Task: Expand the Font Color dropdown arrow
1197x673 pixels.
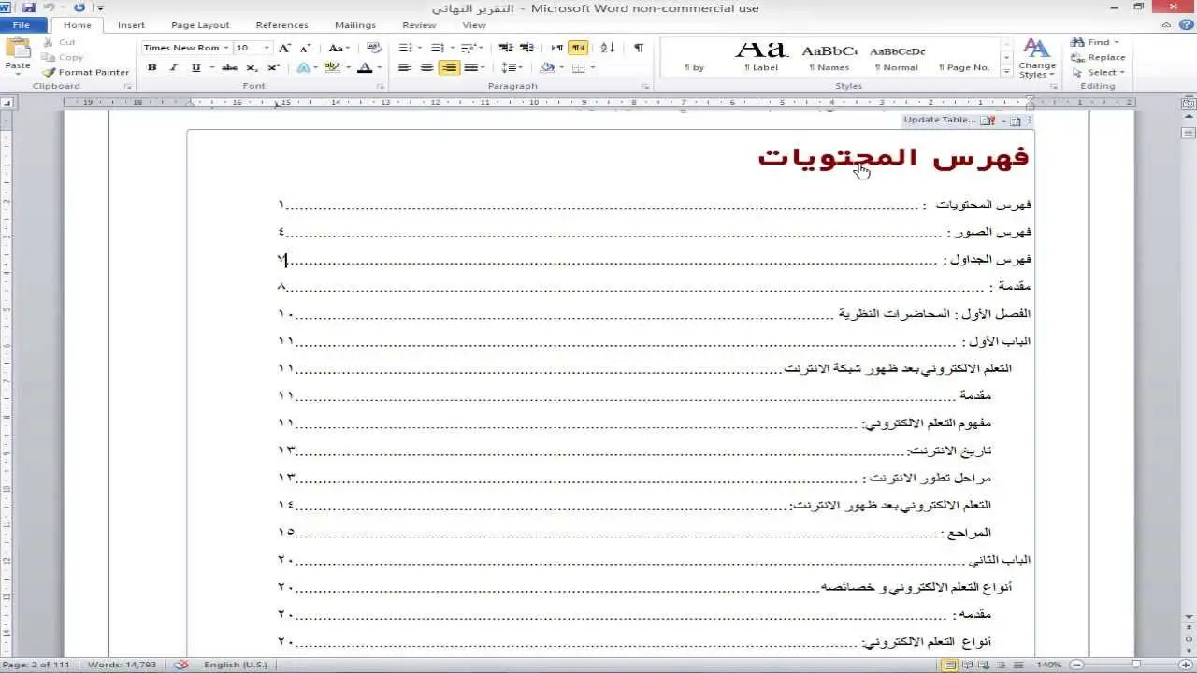Action: (379, 67)
